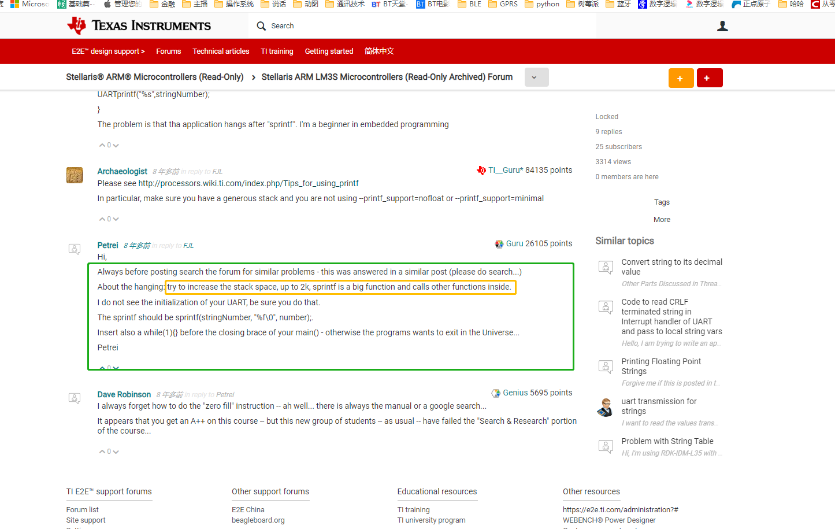Click the Texas Instruments logo
Screen dimensions: 835x529
click(139, 25)
